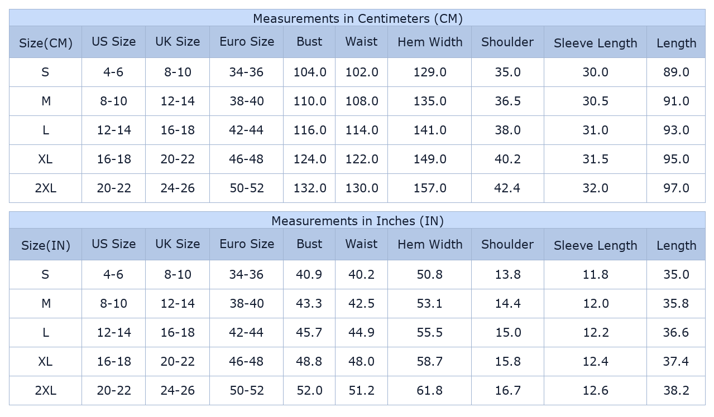Viewport: 714px width, 417px height.
Task: Click the "Measurements in Centimeters (CM)" title
Action: (357, 18)
